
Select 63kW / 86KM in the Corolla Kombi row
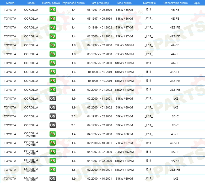tap(124, 134)
